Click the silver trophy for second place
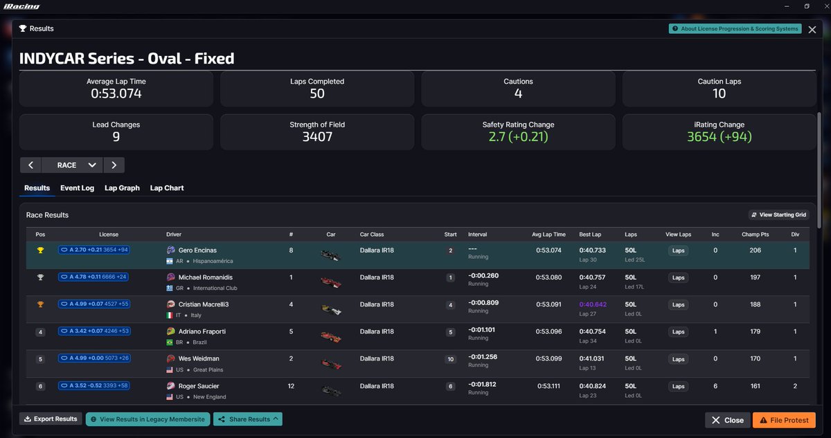This screenshot has height=438, width=831. click(40, 277)
